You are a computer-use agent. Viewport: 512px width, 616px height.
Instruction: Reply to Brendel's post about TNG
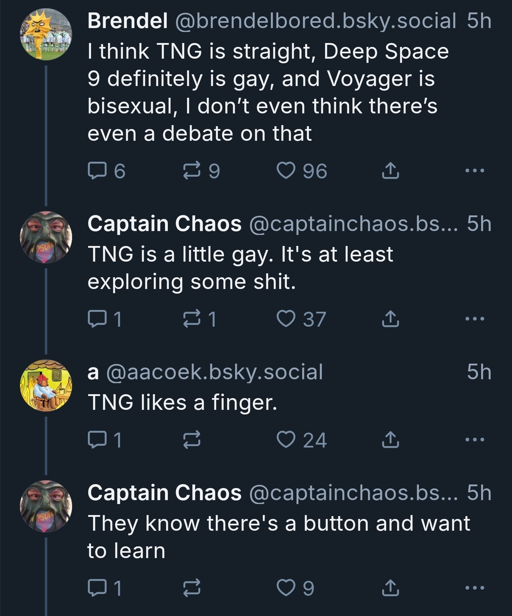[97, 171]
